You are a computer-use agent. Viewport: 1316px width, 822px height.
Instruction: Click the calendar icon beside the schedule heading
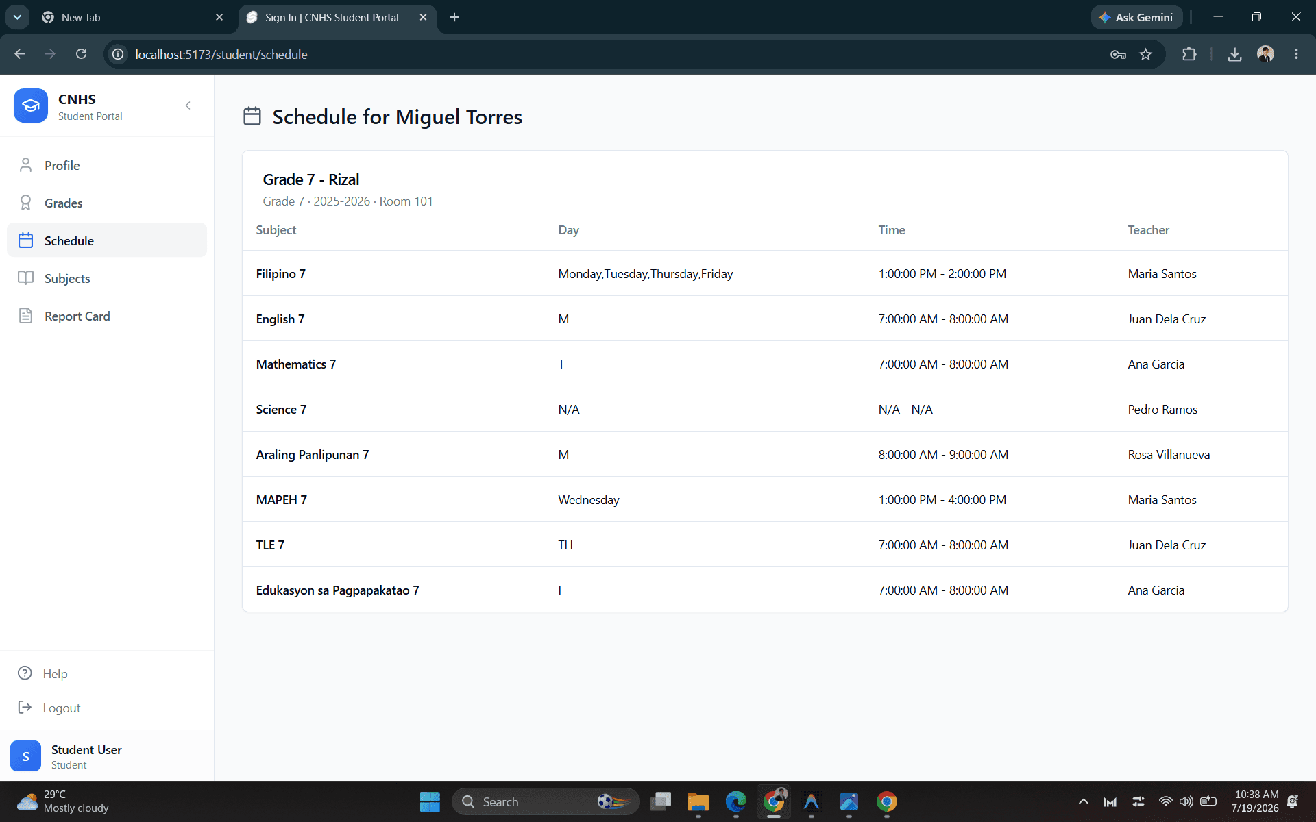(x=252, y=116)
